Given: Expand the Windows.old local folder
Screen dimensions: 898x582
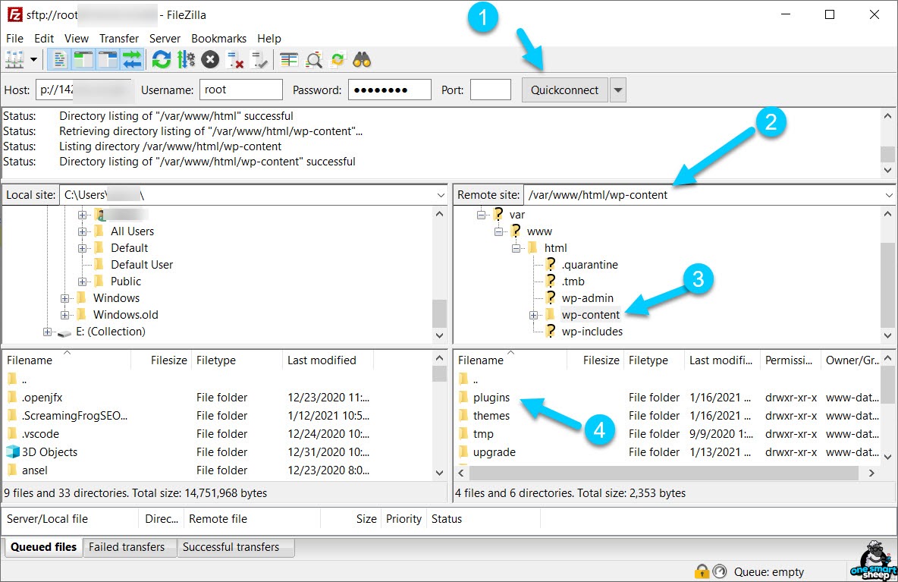Looking at the screenshot, I should pos(64,314).
